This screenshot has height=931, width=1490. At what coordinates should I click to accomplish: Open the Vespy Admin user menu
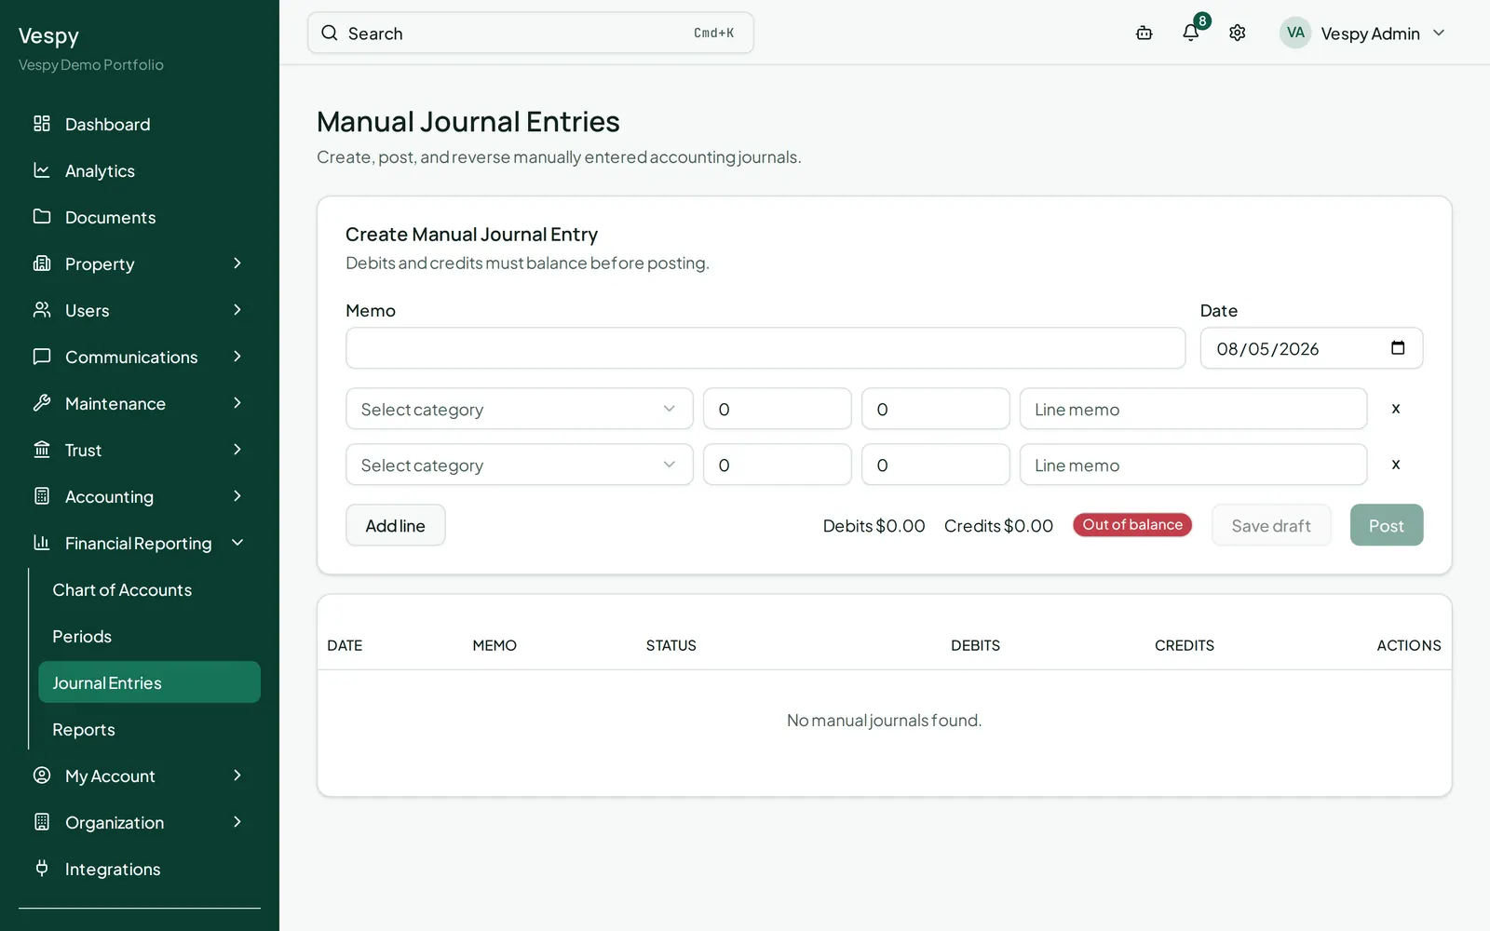(x=1363, y=34)
